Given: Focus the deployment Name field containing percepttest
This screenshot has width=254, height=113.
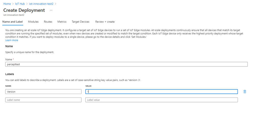Looking at the screenshot, I should (126, 64).
